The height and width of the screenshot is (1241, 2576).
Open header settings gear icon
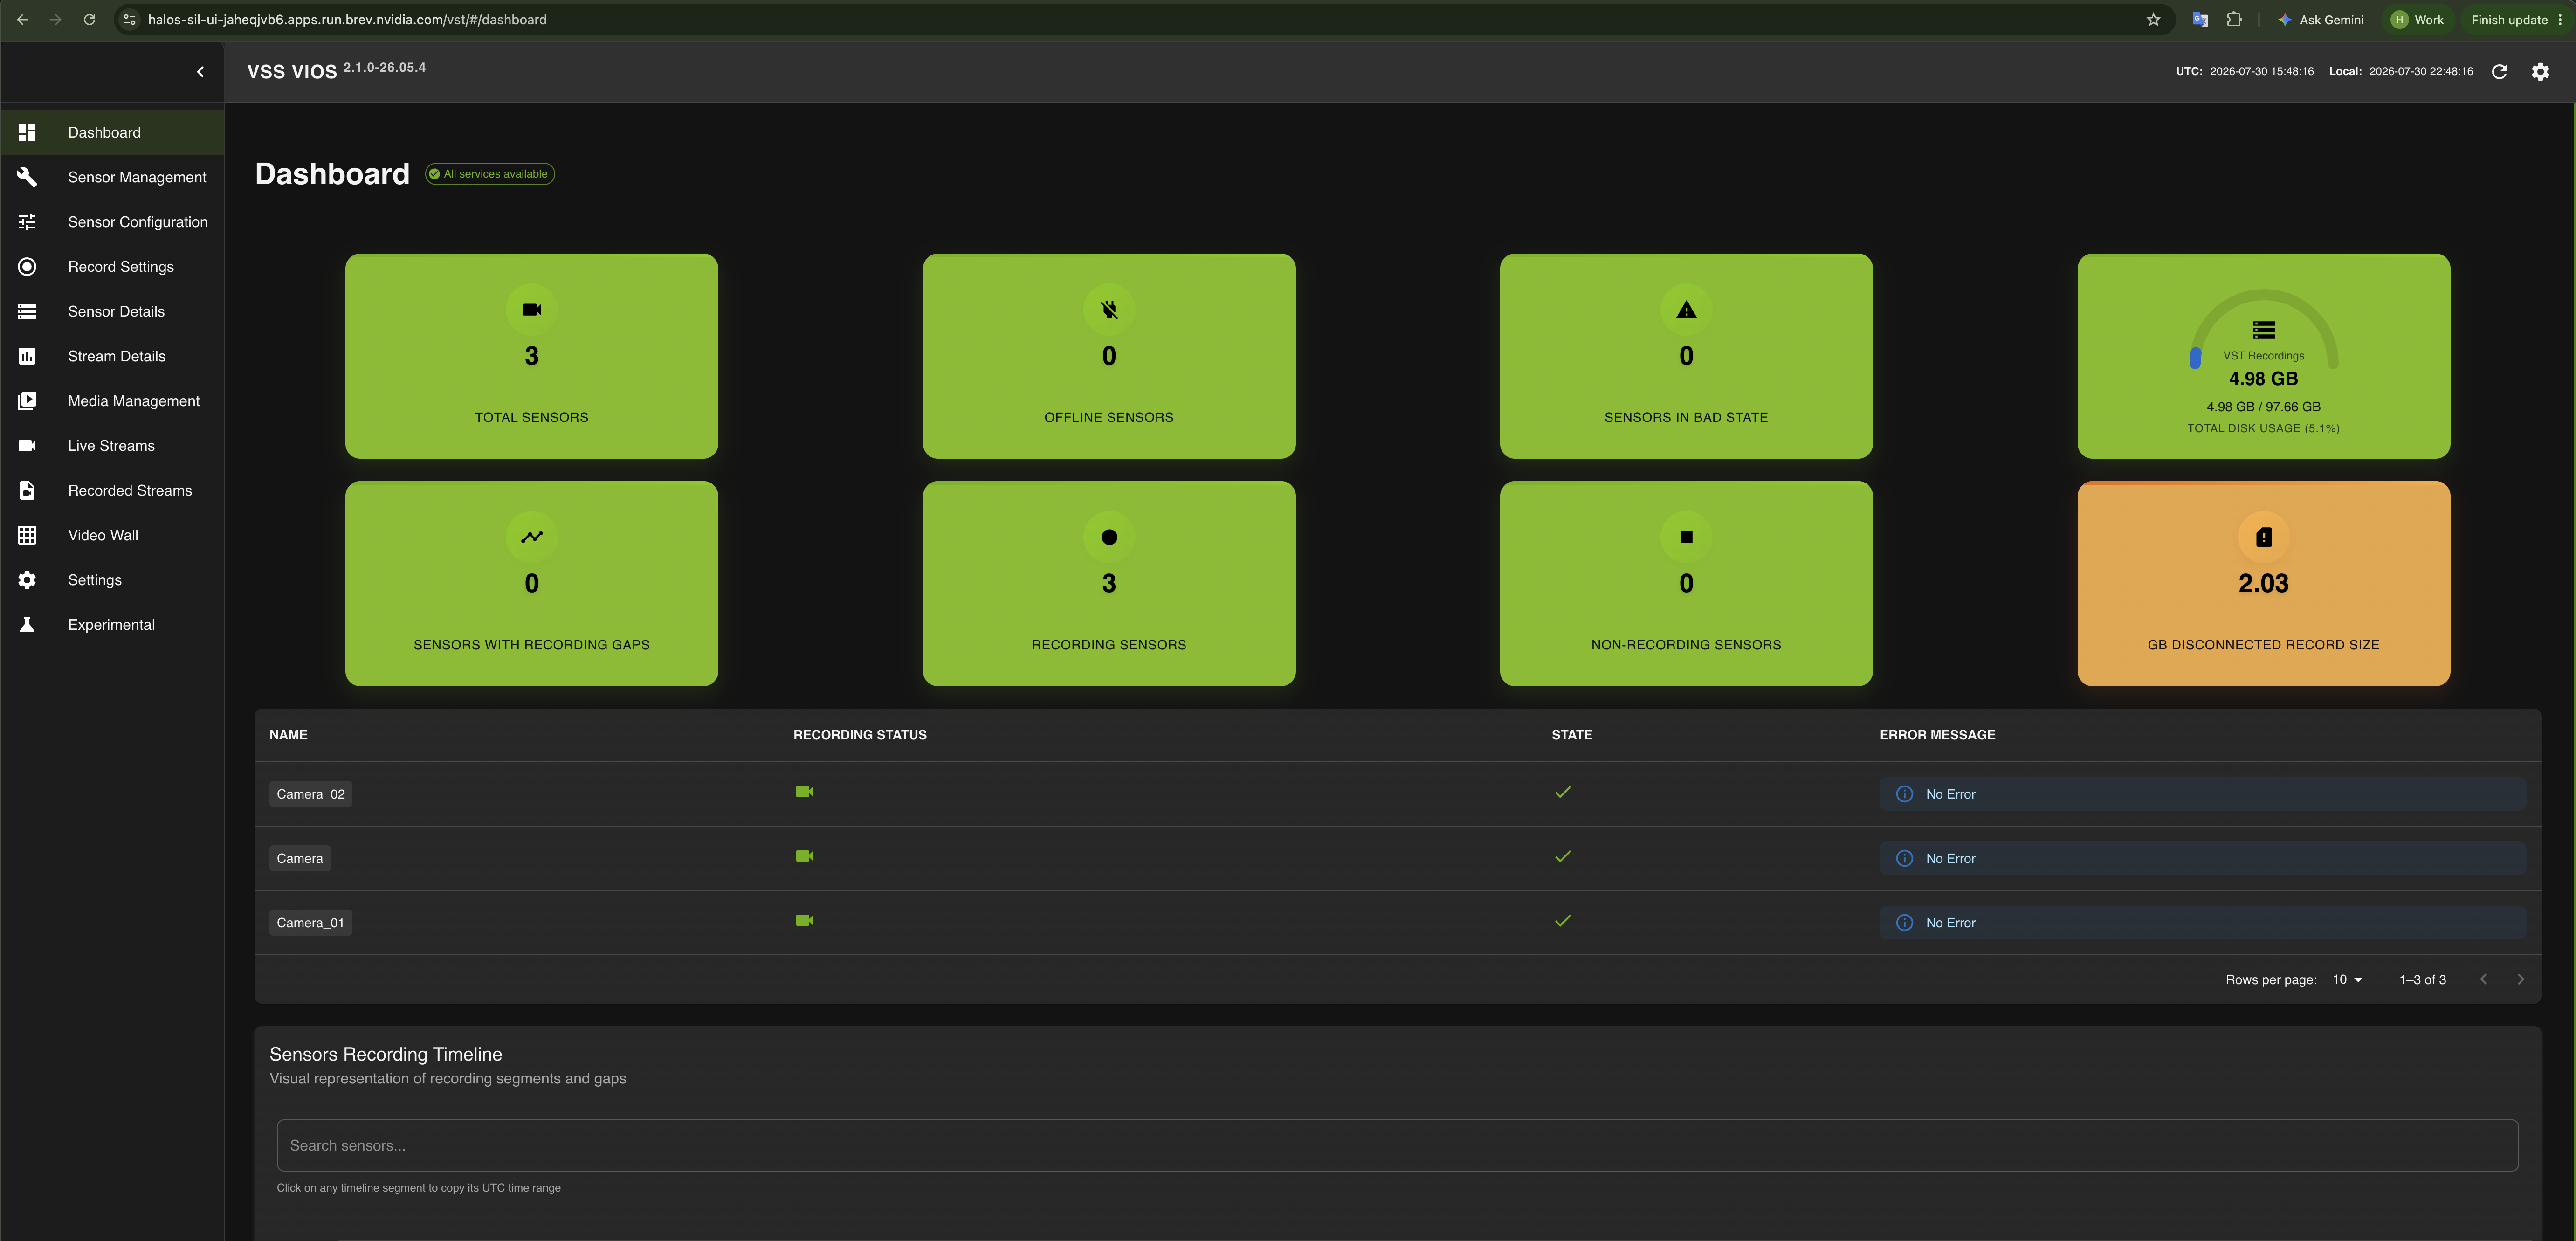(2540, 71)
